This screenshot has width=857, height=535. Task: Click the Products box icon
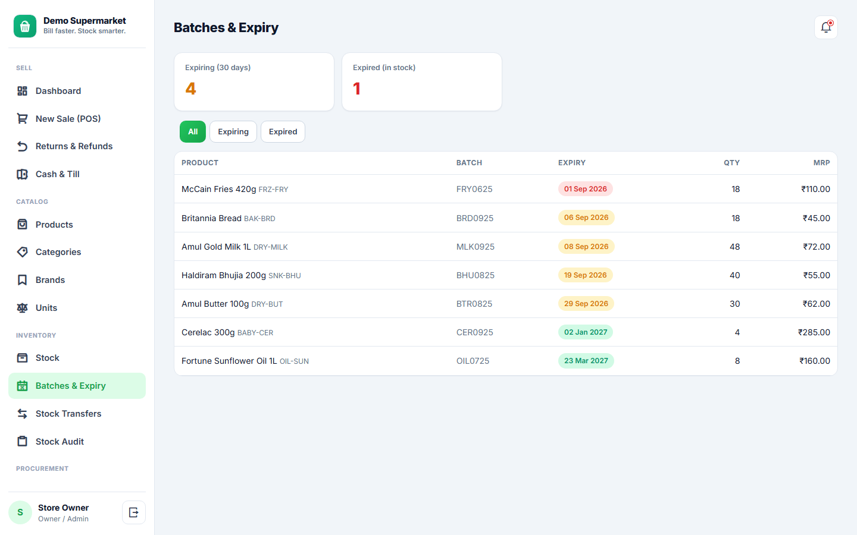coord(23,225)
